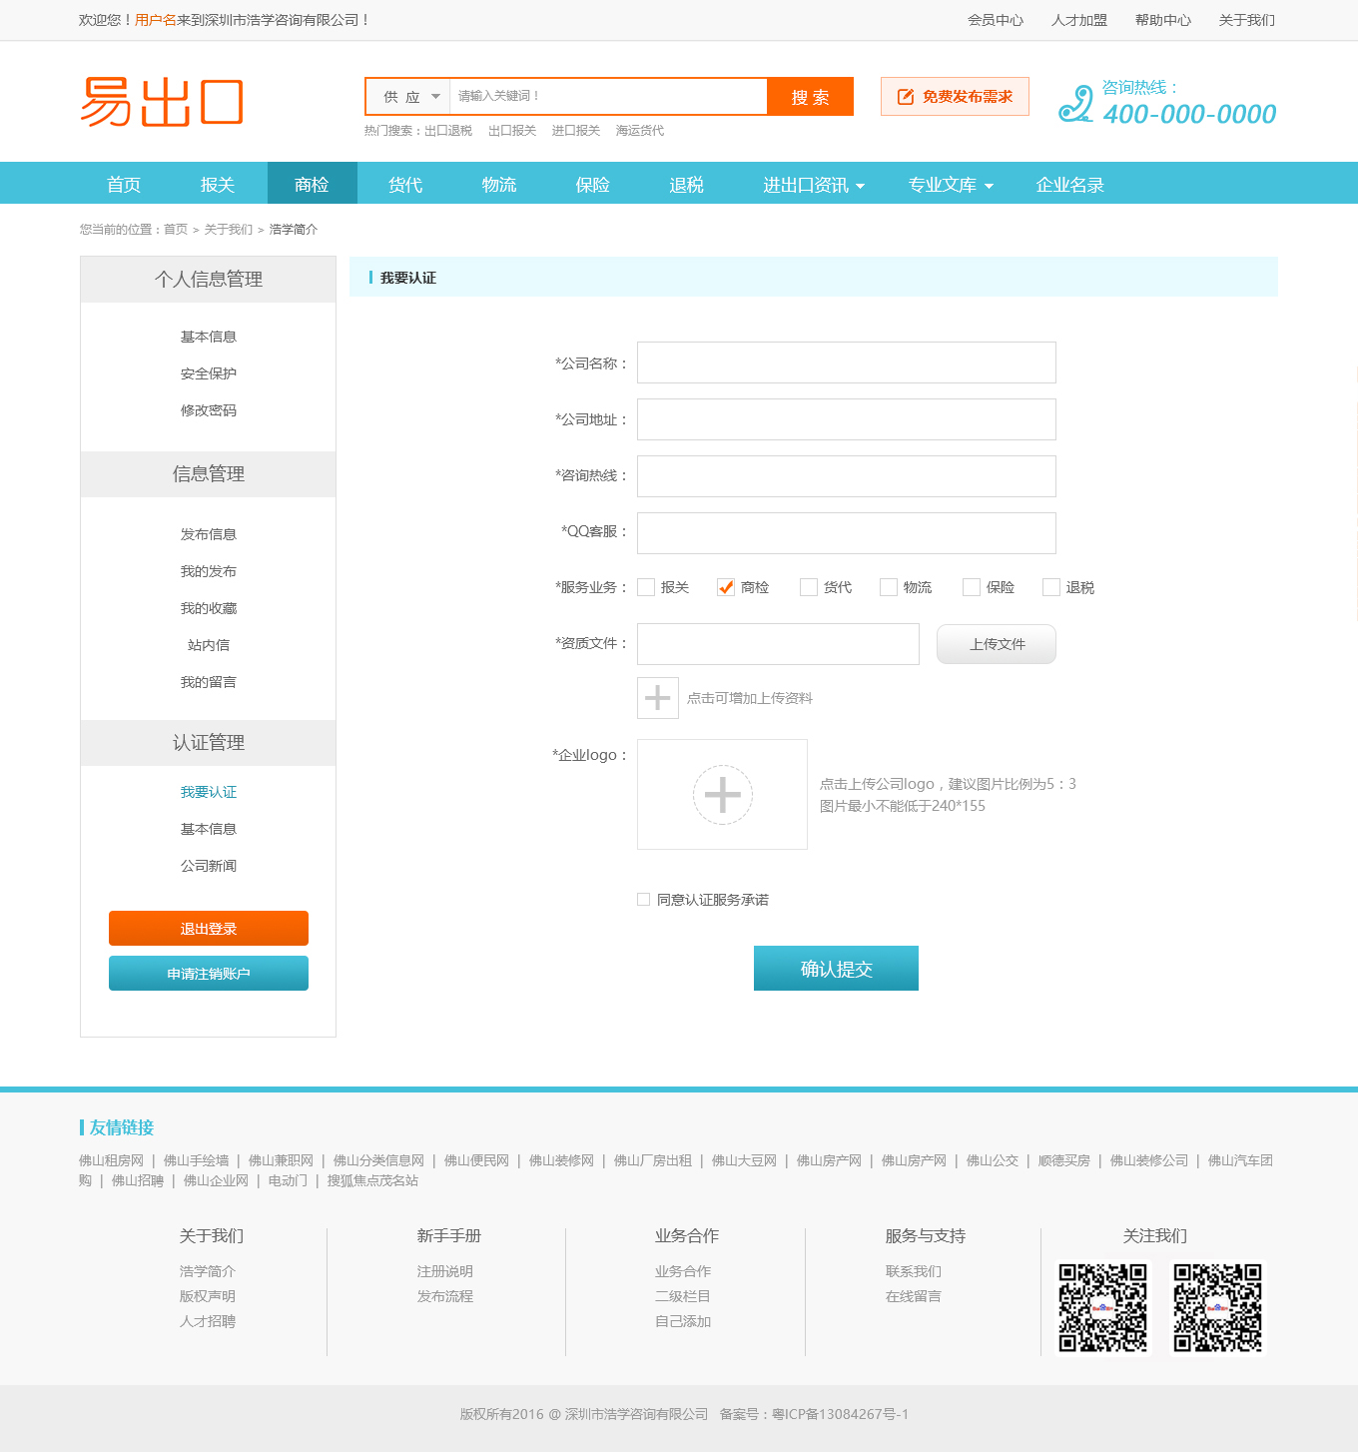The image size is (1358, 1452).
Task: Open the 退税 navigation tab
Action: pyautogui.click(x=687, y=185)
